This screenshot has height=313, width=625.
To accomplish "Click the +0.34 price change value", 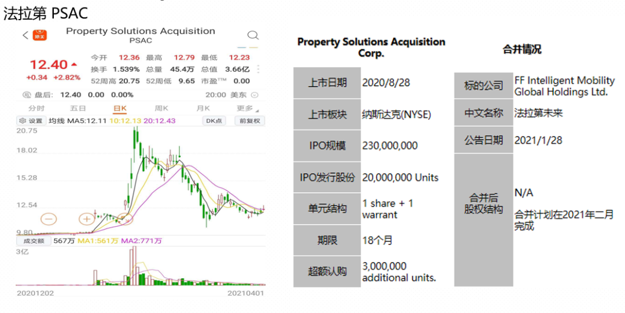I will point(36,78).
